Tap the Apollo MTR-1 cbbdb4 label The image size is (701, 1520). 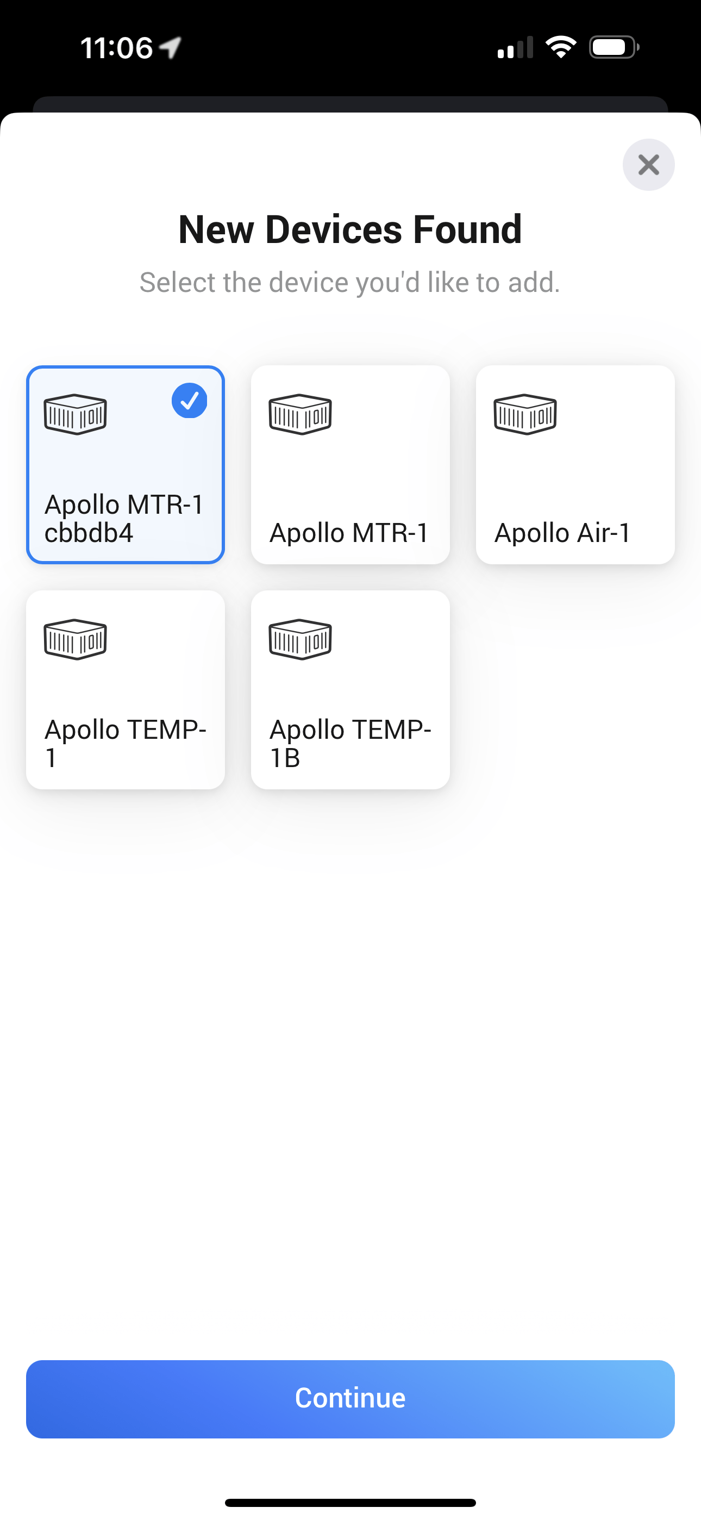(x=124, y=519)
